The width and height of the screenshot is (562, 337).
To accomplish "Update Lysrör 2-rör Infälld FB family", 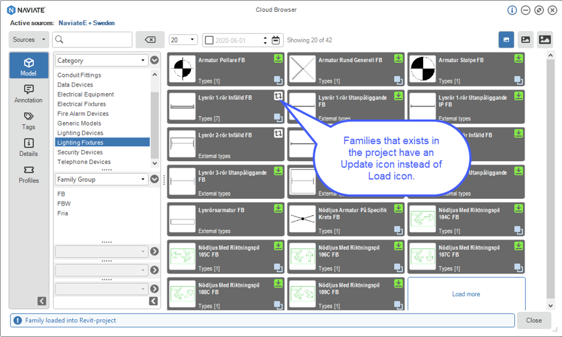I will (278, 133).
